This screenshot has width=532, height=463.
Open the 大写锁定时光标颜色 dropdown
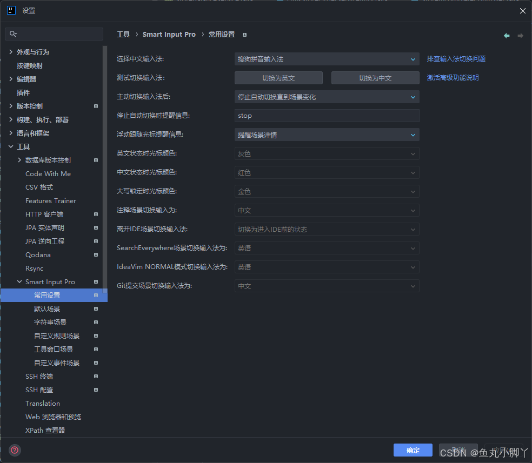click(327, 191)
